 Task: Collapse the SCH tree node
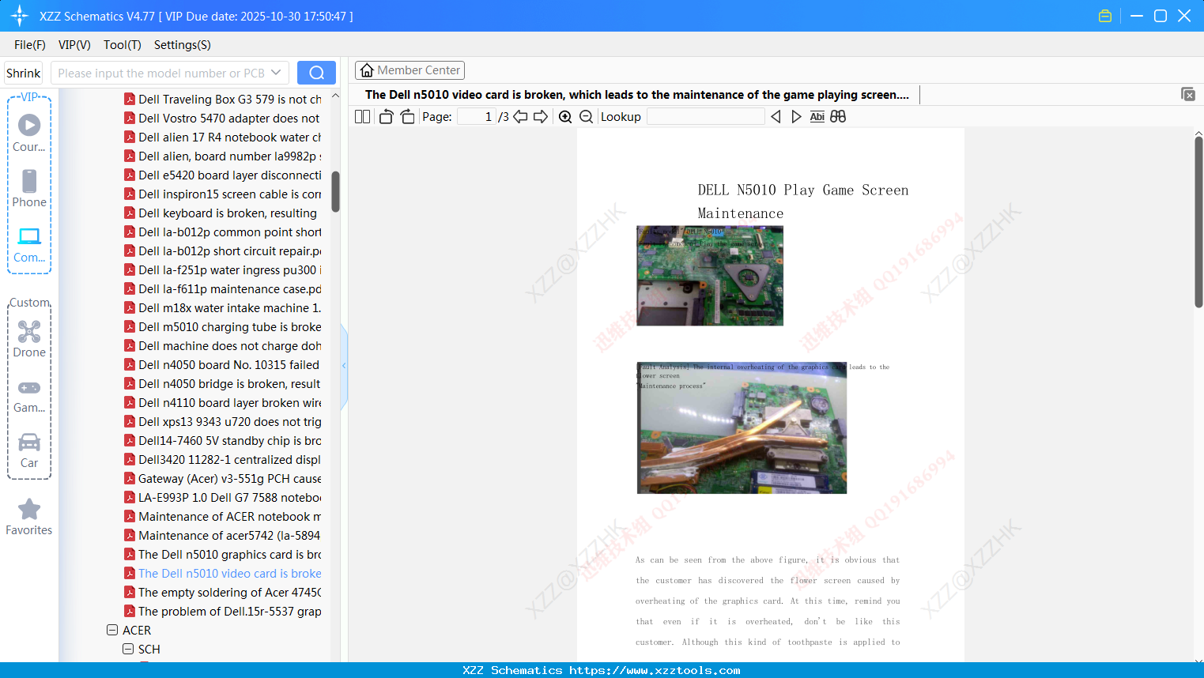point(128,649)
